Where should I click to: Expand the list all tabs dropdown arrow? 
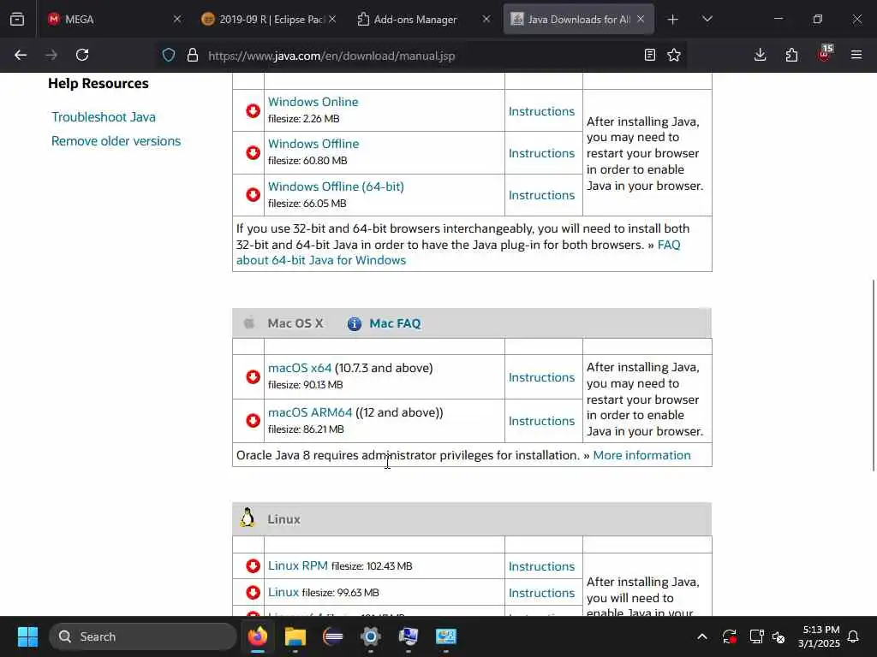[x=707, y=19]
